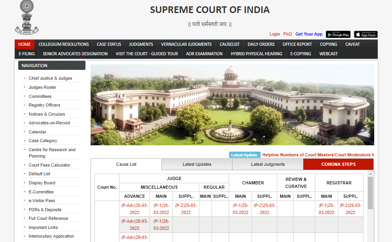Open Vernacular Judgments menu item
Screen dimensions: 392x242
[186, 44]
